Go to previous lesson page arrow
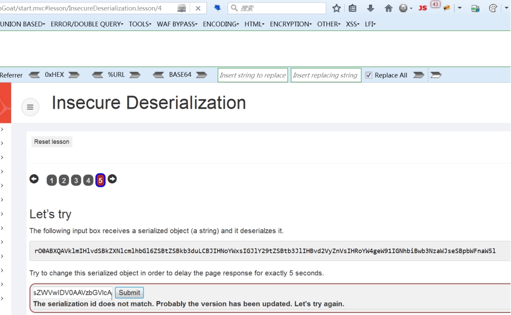The width and height of the screenshot is (511, 315). pyautogui.click(x=34, y=179)
